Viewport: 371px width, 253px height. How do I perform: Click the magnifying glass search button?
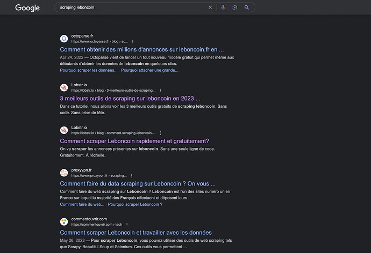247,8
